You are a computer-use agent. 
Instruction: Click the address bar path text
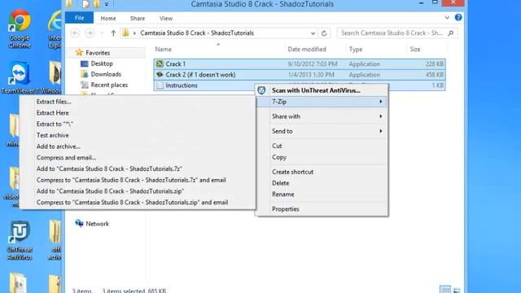pyautogui.click(x=197, y=33)
